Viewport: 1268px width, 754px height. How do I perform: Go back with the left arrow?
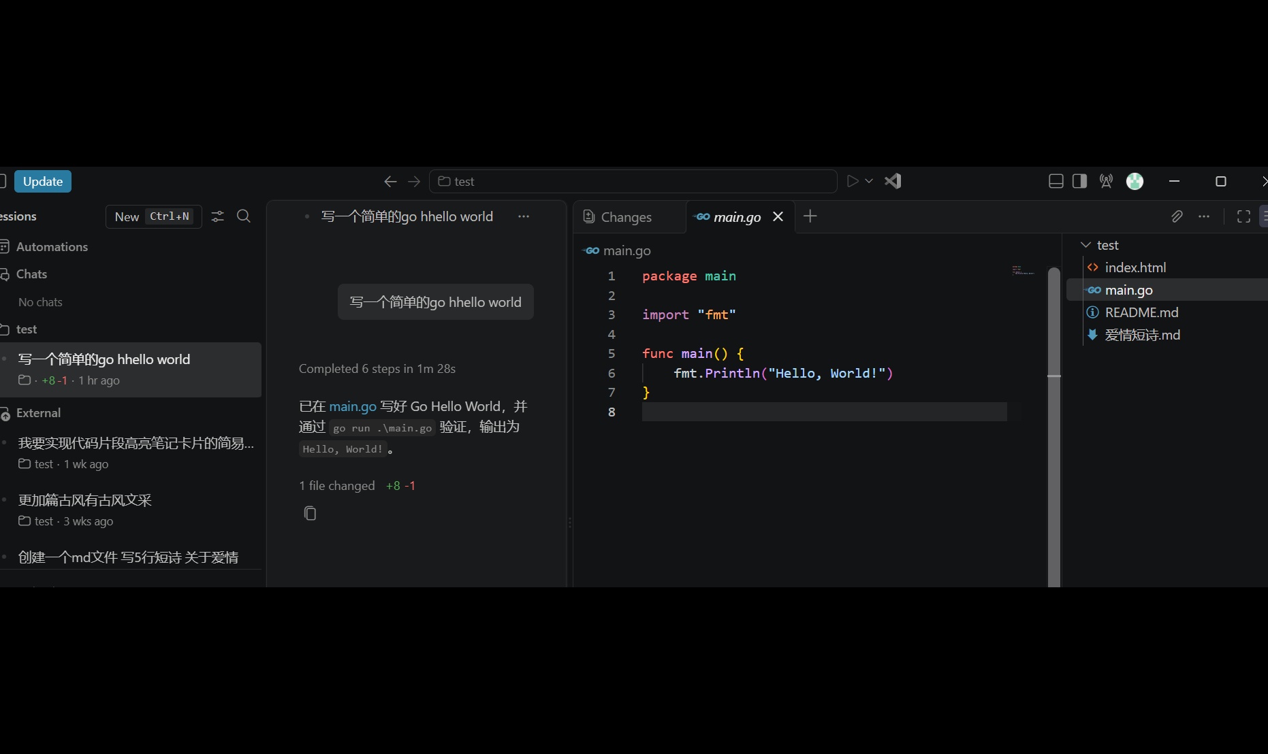coord(390,181)
